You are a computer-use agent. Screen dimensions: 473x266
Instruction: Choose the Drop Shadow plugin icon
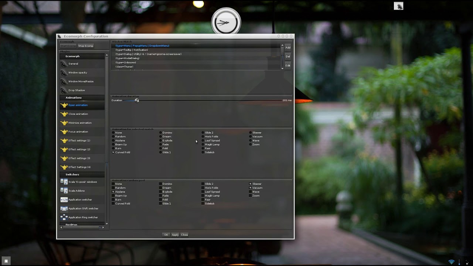(64, 91)
